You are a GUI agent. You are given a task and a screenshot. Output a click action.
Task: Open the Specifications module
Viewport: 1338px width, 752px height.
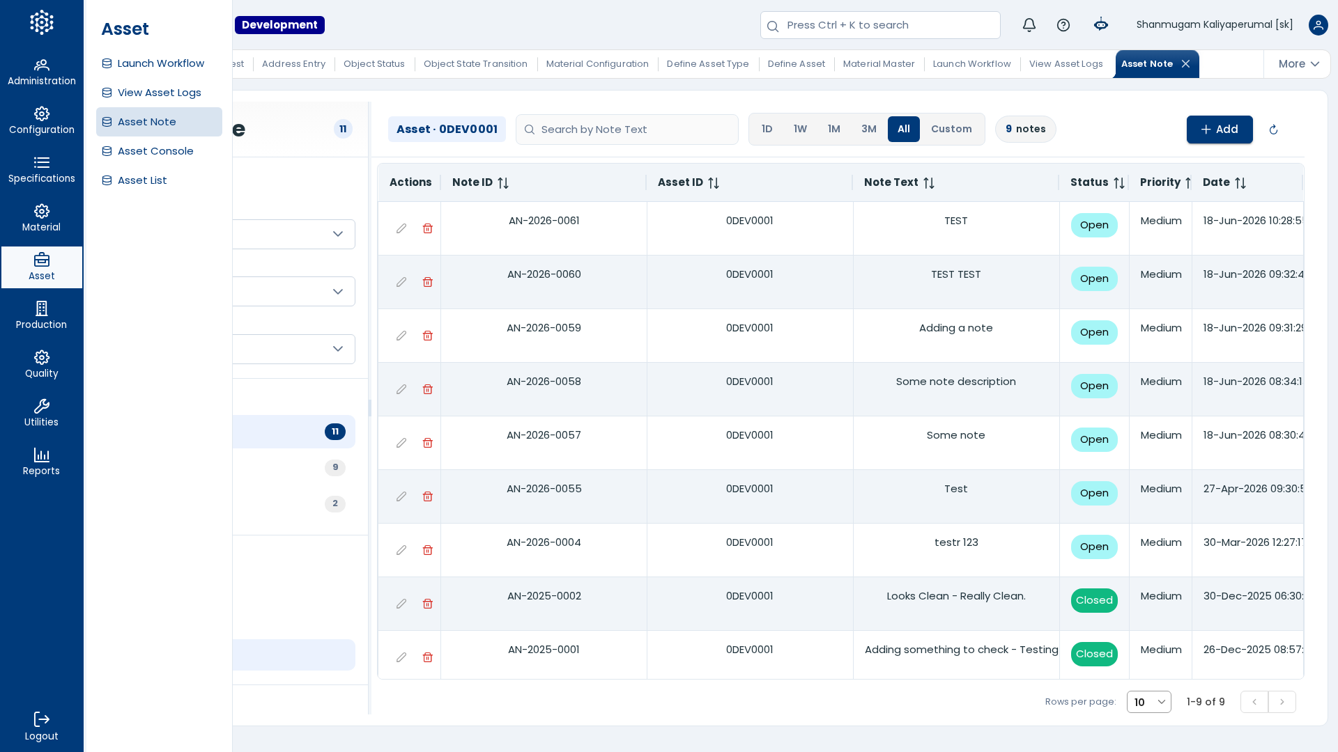(x=42, y=170)
